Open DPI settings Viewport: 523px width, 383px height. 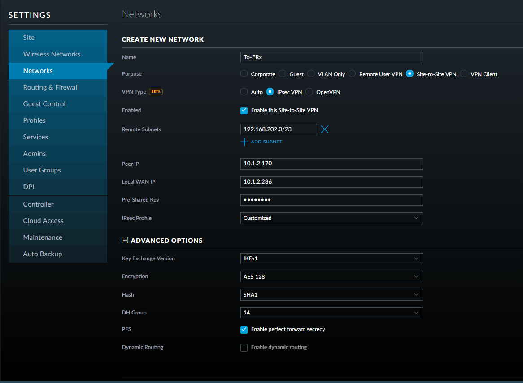coord(58,187)
